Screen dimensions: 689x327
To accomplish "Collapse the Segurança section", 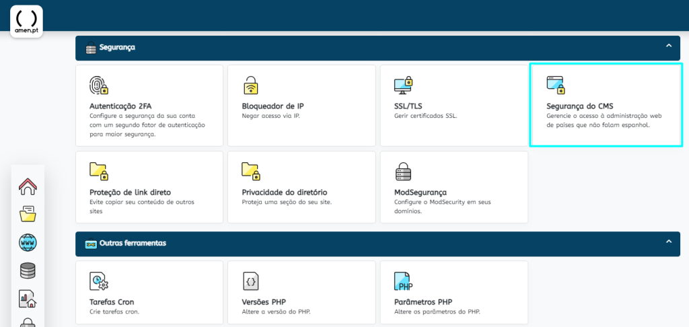I will 669,45.
